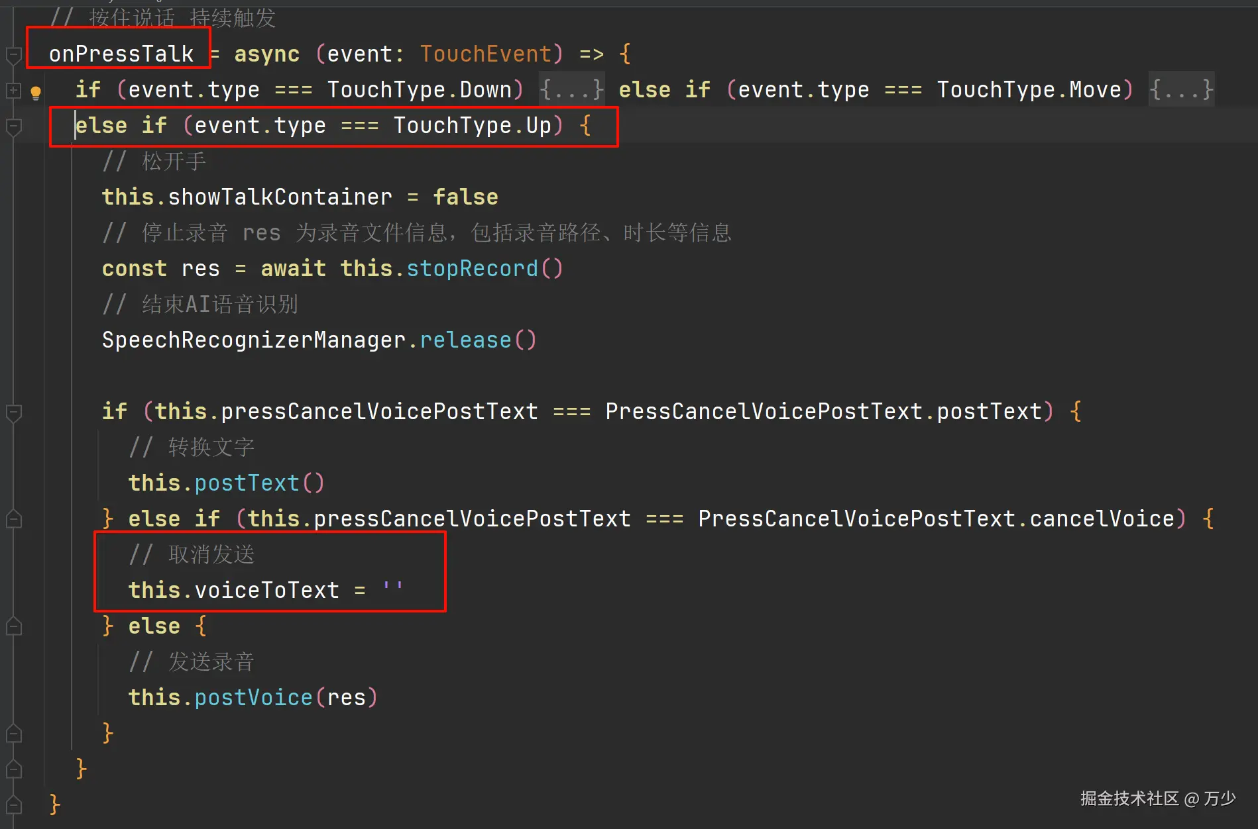
Task: Click the showTalkContainer property name
Action: [280, 197]
